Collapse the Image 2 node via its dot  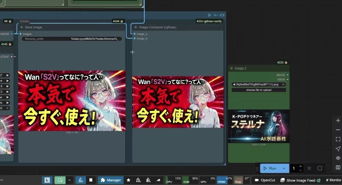point(232,68)
